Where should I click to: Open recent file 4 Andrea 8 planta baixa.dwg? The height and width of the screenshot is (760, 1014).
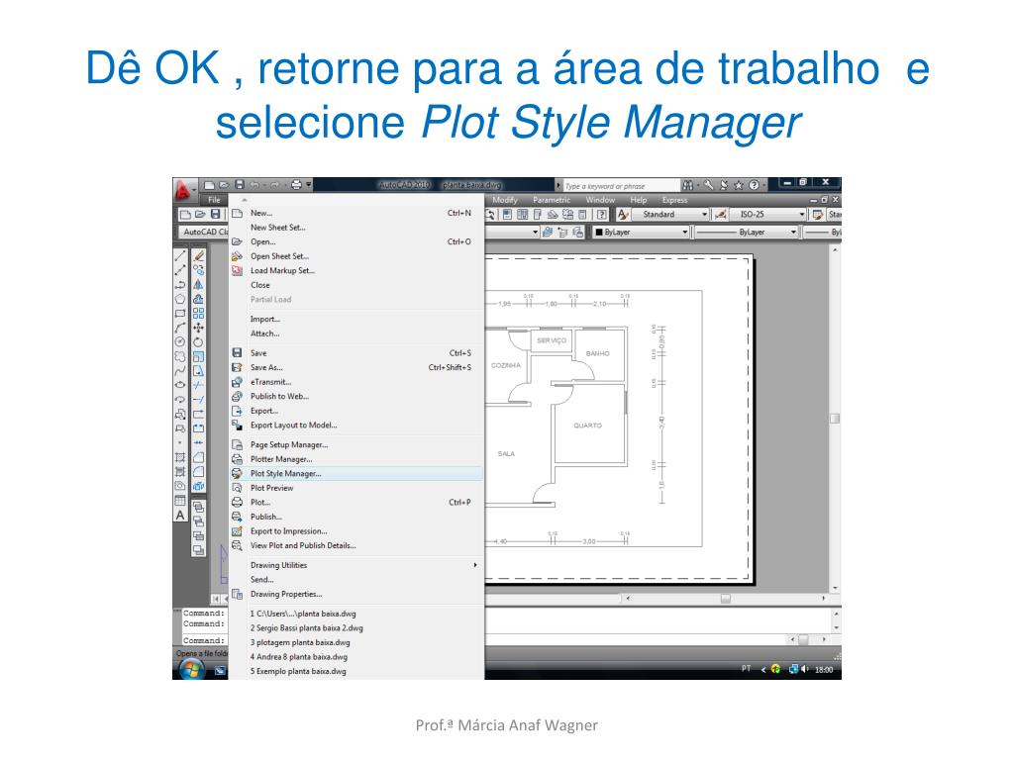(356, 657)
